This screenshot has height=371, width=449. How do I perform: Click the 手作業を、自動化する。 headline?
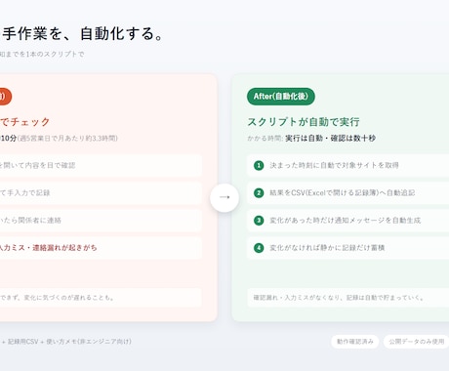pyautogui.click(x=83, y=34)
